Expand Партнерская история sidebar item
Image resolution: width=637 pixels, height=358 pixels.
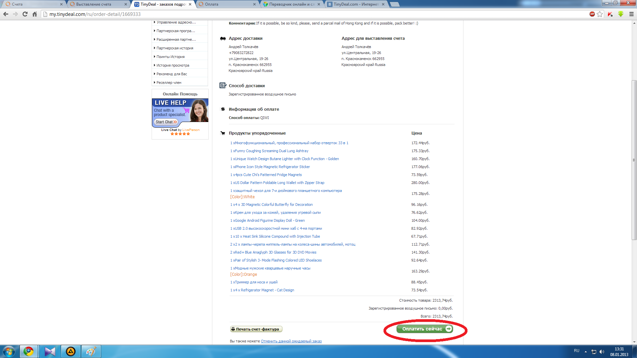(x=175, y=48)
